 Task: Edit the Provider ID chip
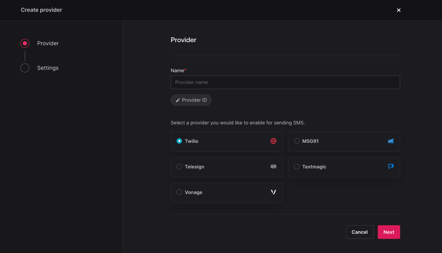coord(191,100)
